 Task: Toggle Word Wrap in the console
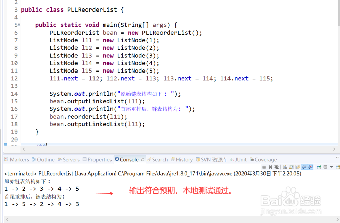tap(298, 167)
